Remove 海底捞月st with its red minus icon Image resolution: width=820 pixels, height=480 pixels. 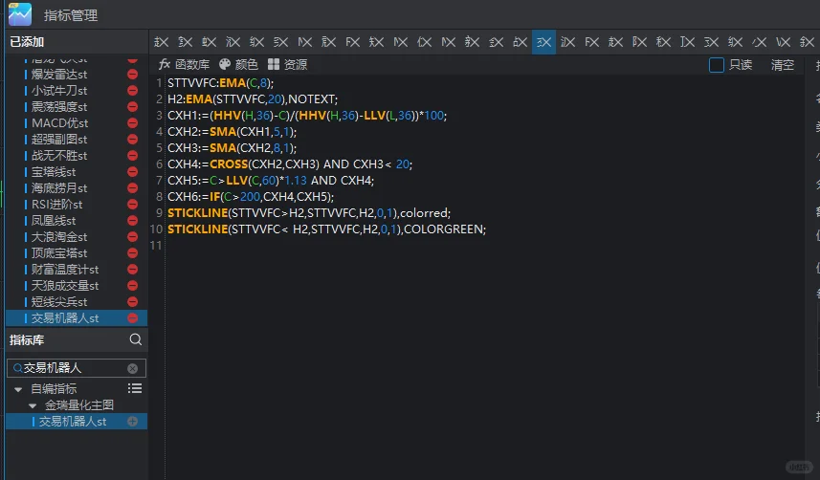pyautogui.click(x=132, y=187)
